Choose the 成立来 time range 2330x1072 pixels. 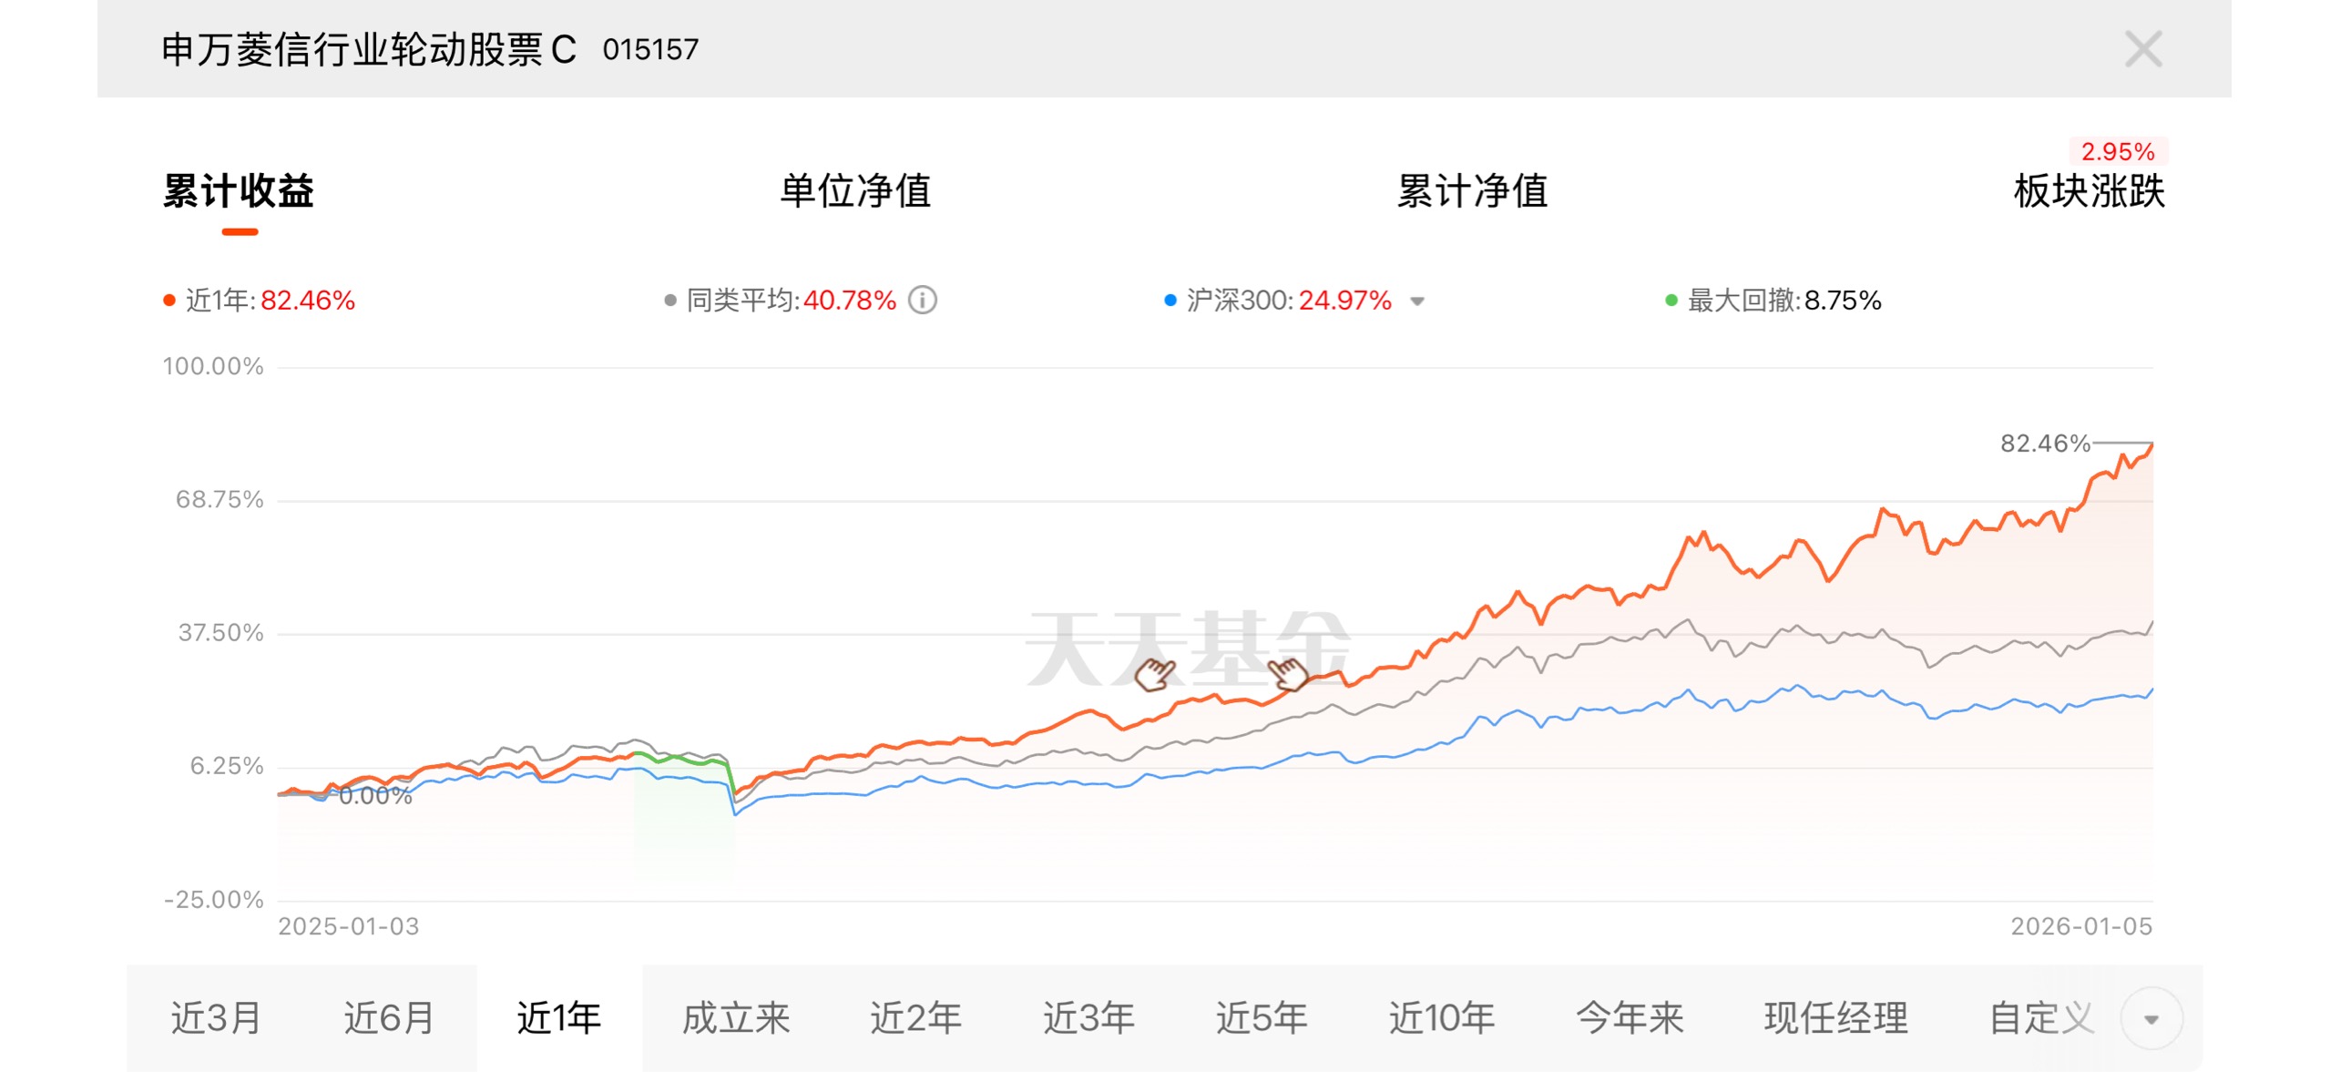point(736,1018)
